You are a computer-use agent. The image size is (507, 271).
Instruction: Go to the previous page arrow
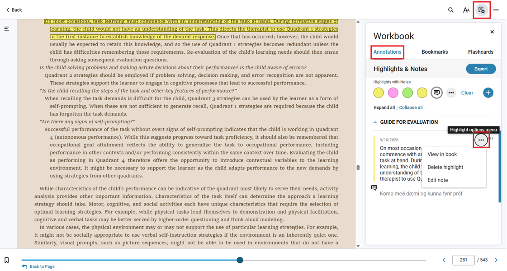[444, 260]
